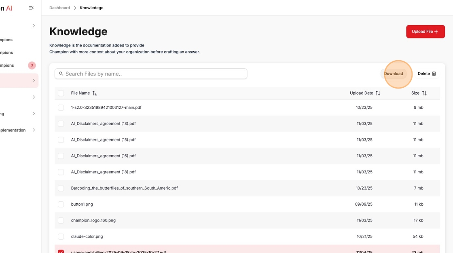Sort by Size using the arrows icon
Image resolution: width=453 pixels, height=253 pixels.
424,93
